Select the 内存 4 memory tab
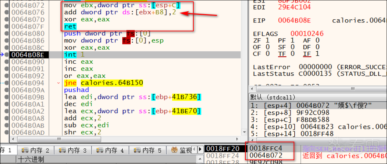Image resolution: width=387 pixels, height=164 pixels. tap(110, 150)
